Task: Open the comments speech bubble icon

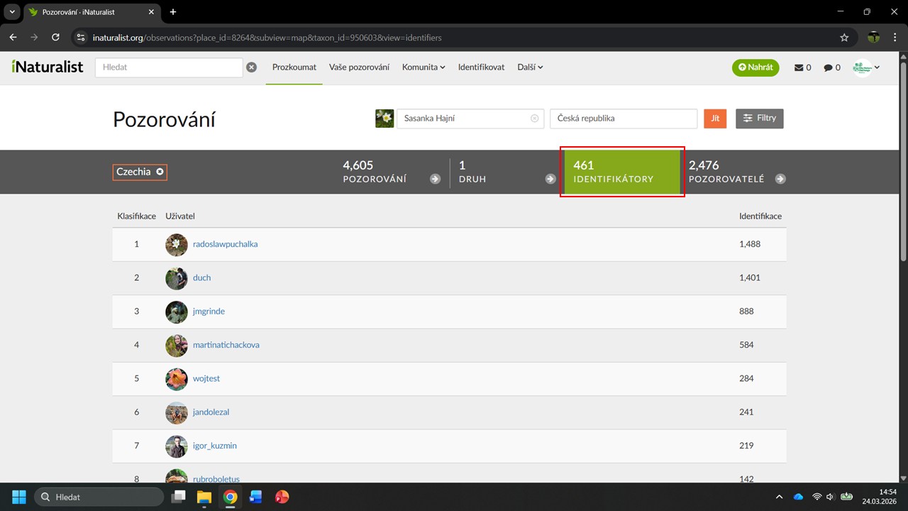Action: 828,67
